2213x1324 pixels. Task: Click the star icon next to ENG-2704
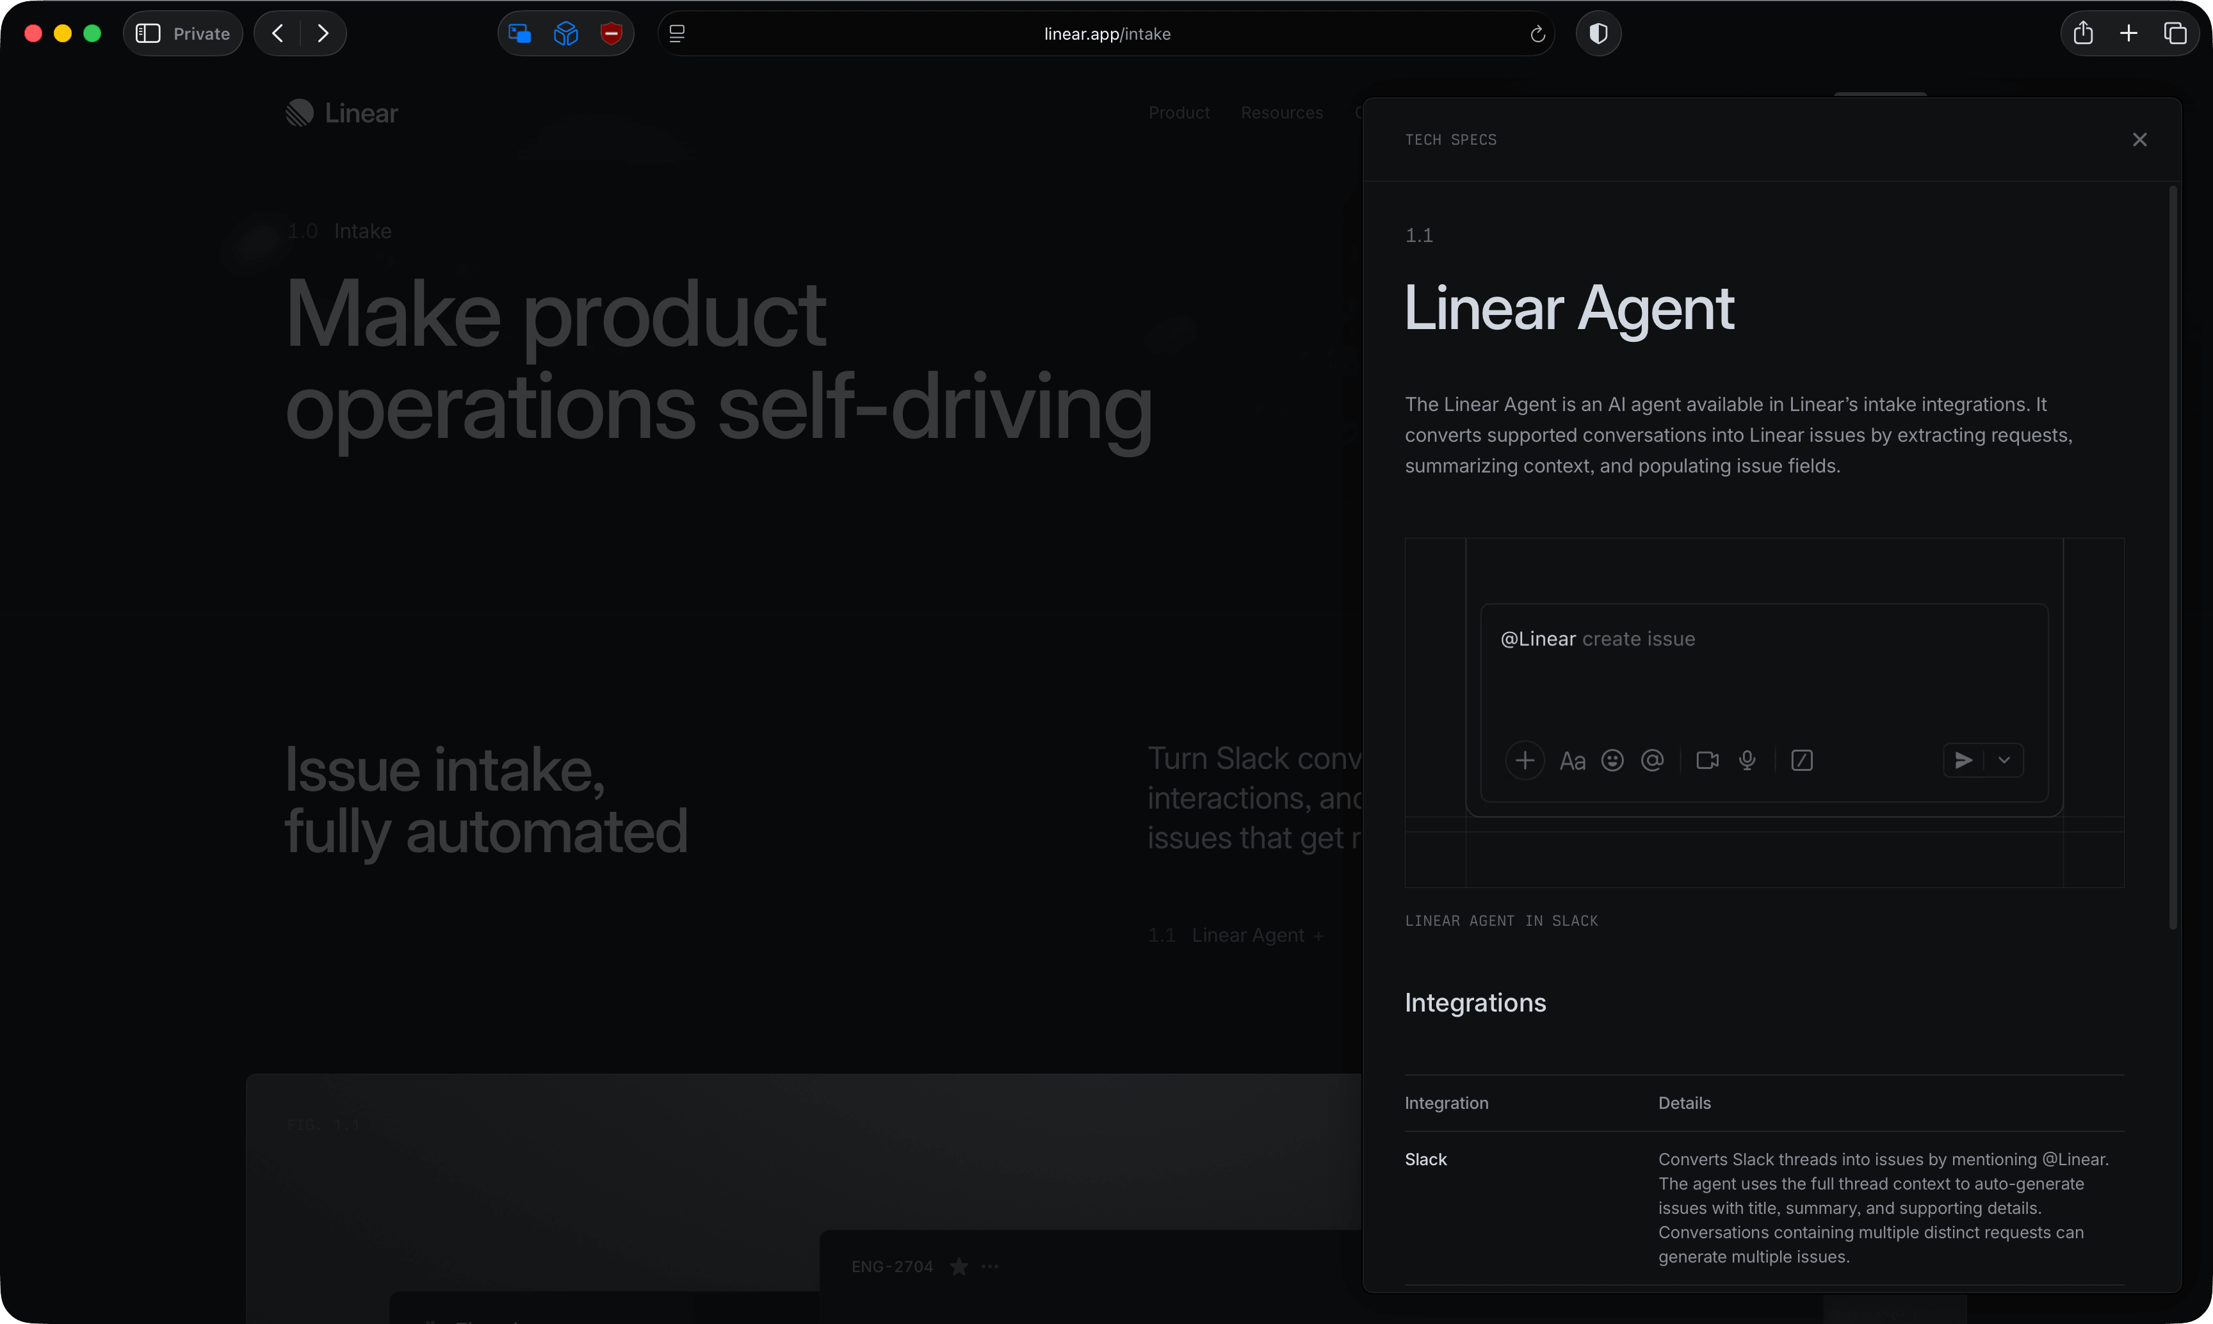pyautogui.click(x=959, y=1266)
